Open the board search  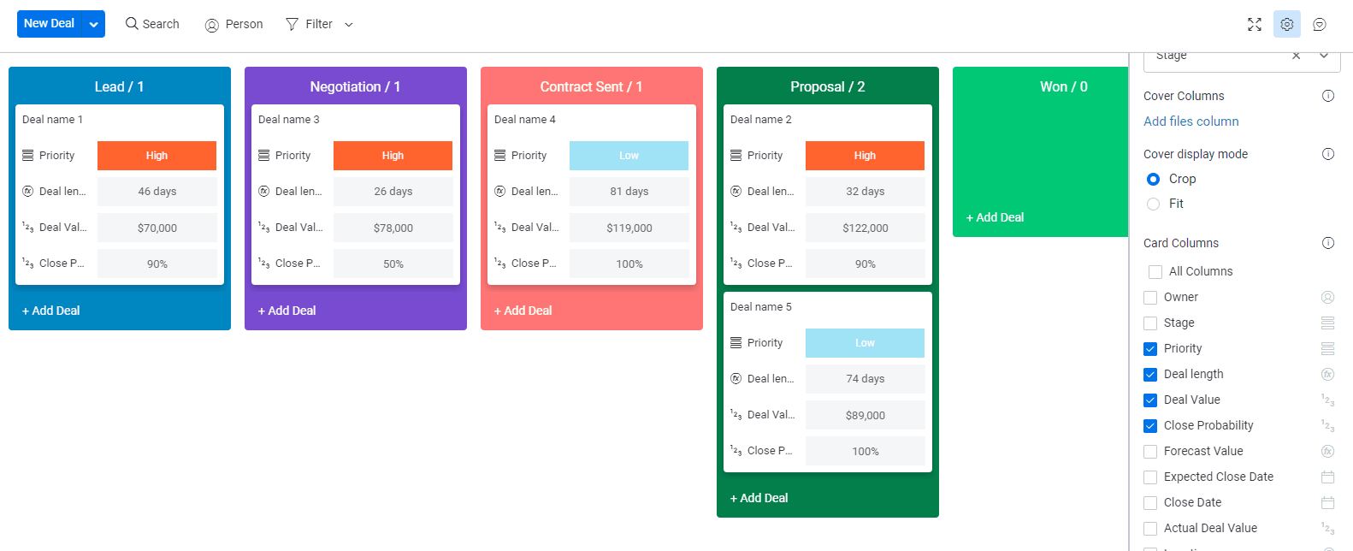pos(152,23)
